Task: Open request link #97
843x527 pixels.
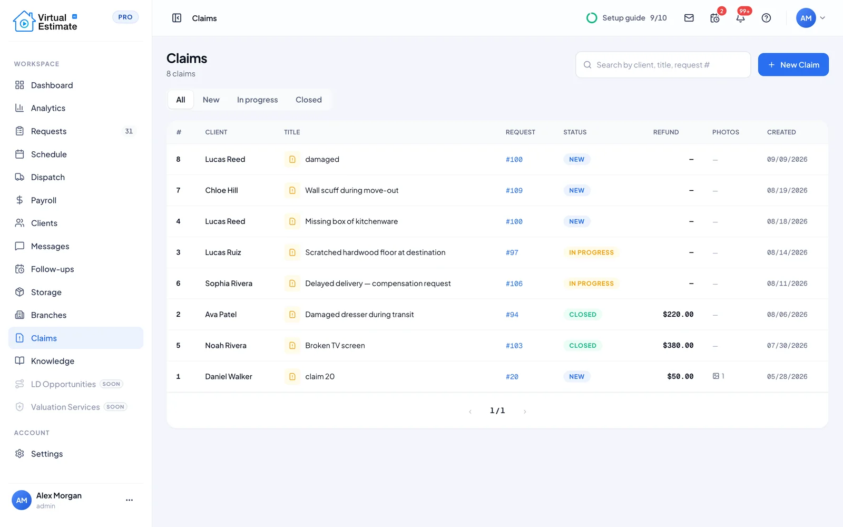Action: pyautogui.click(x=512, y=253)
